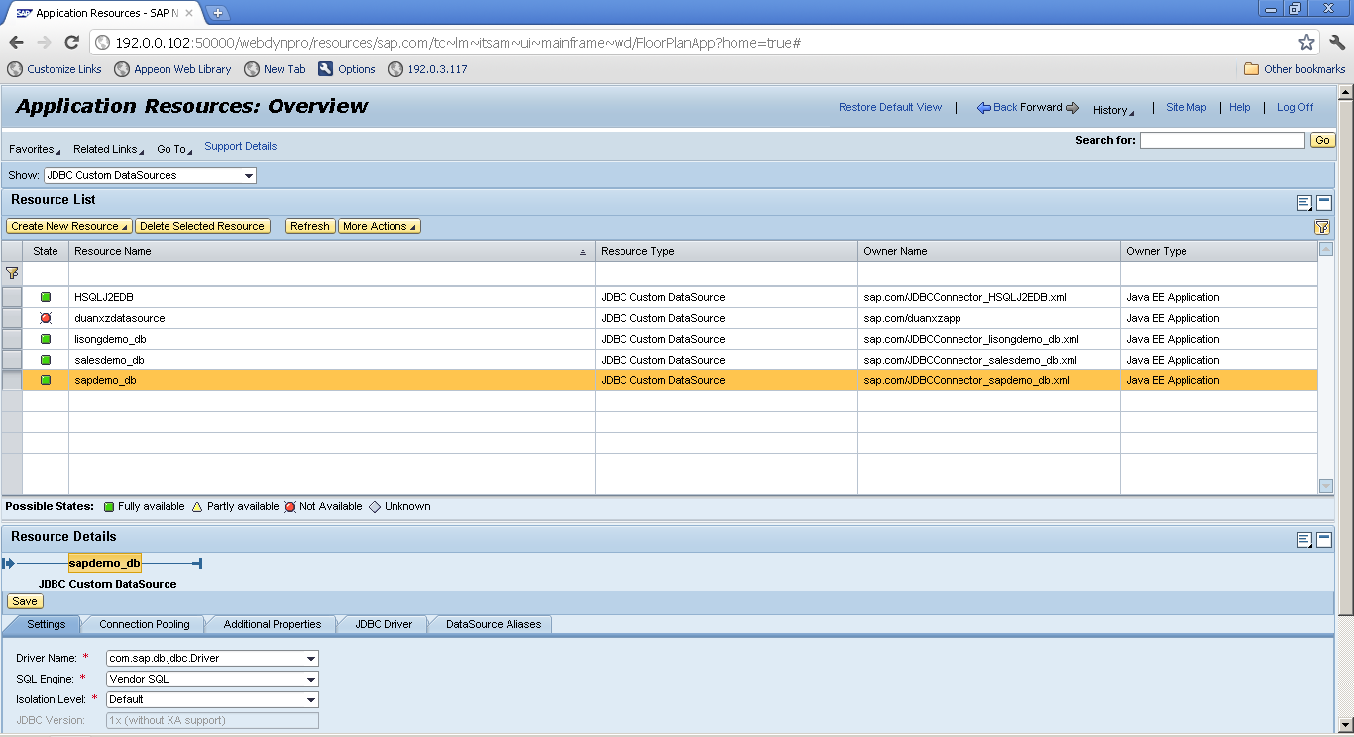Open the Other bookmarks folder

1295,69
